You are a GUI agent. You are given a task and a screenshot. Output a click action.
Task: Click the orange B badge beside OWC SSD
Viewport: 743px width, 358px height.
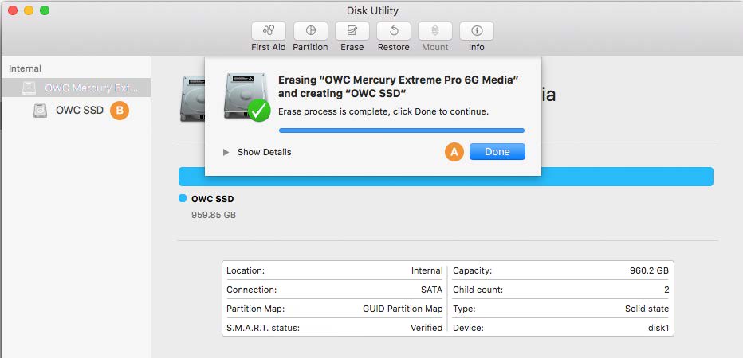tap(119, 111)
